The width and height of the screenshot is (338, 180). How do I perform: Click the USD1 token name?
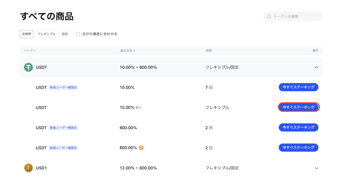pyautogui.click(x=41, y=168)
